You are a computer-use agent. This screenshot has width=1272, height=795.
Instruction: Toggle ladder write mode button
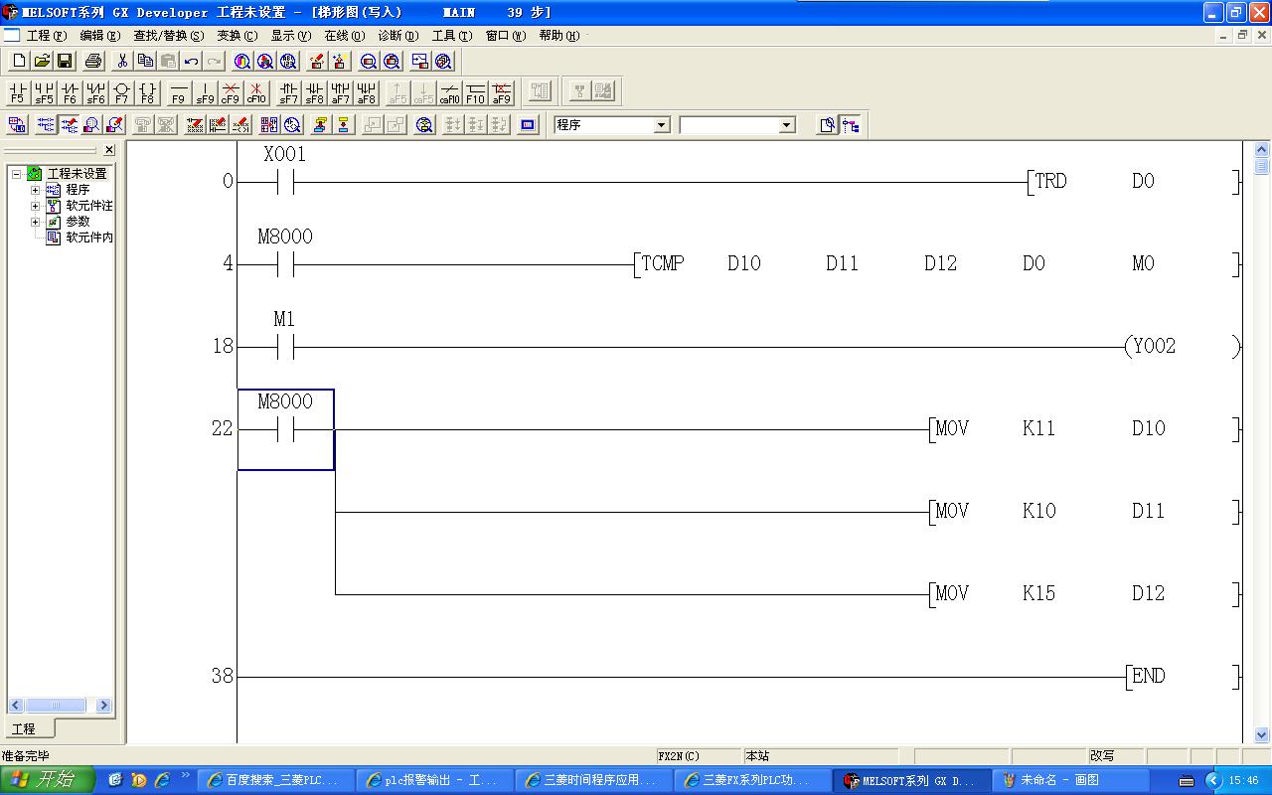coord(70,125)
